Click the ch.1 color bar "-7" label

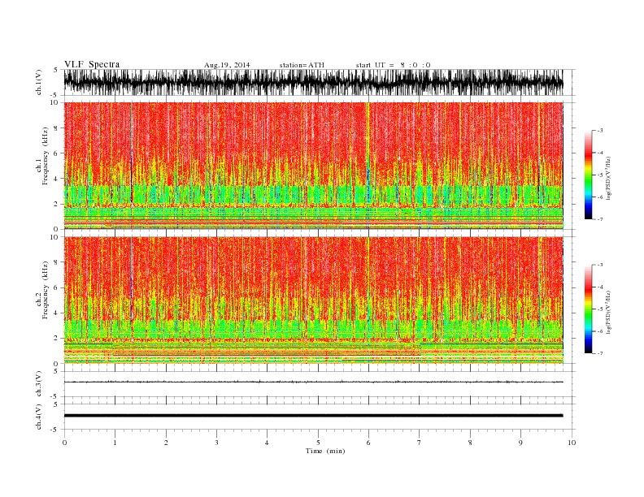tap(600, 219)
